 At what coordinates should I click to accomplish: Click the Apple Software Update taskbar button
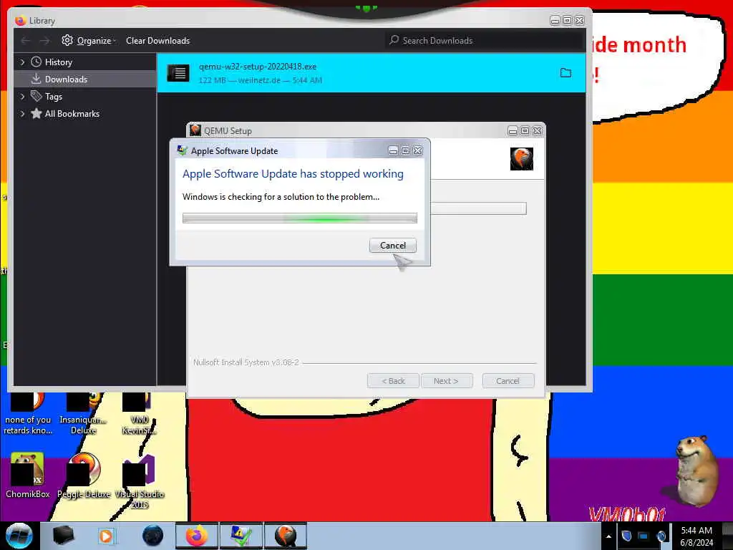(241, 536)
